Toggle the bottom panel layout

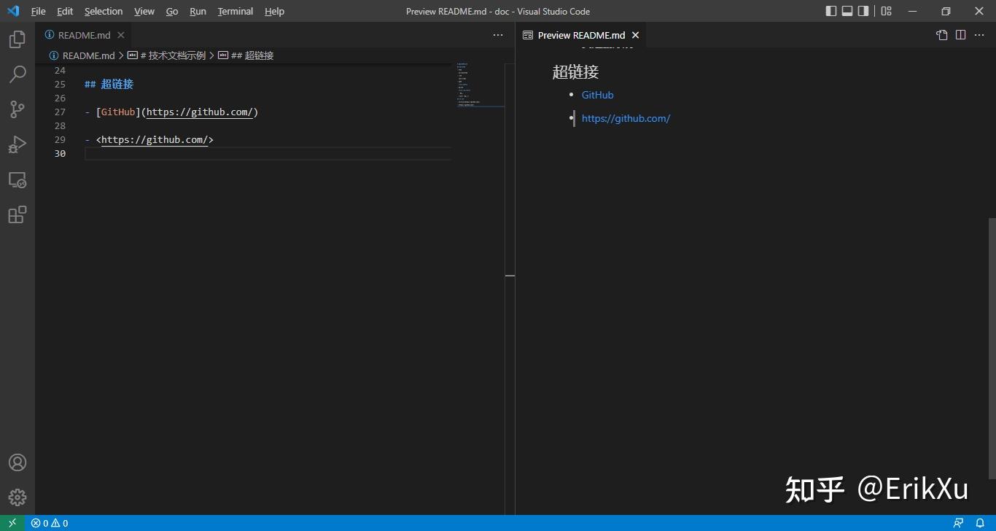(x=847, y=11)
